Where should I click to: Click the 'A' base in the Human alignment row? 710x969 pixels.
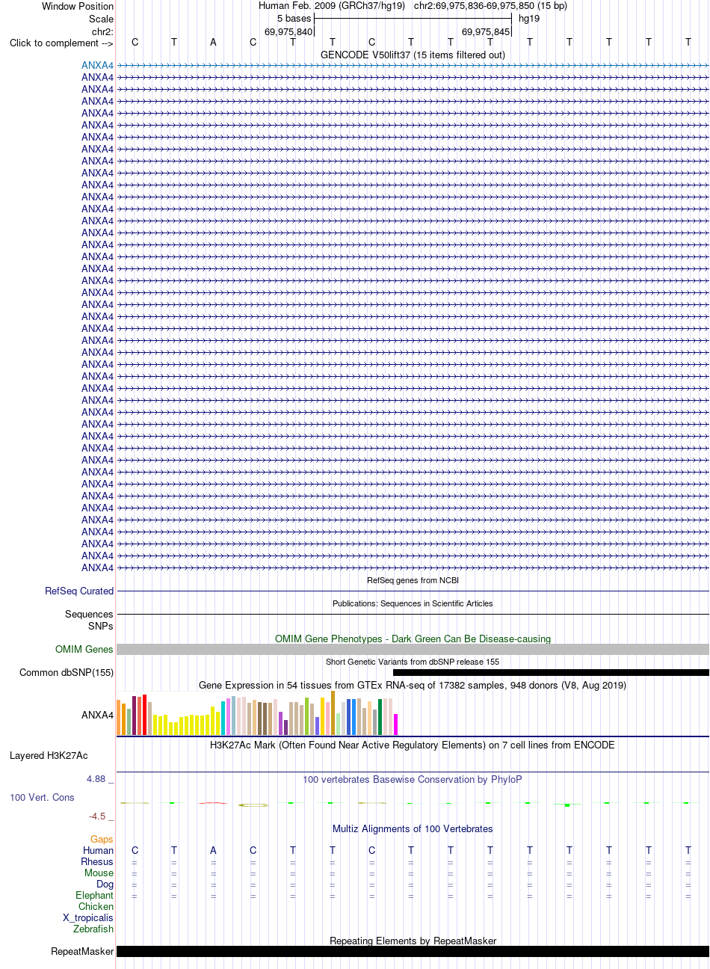213,850
